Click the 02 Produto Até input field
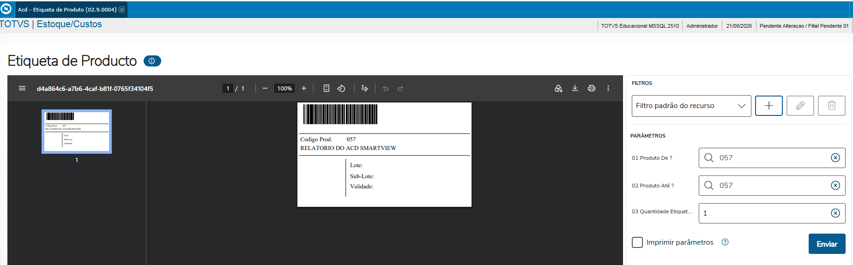The image size is (853, 265). [772, 186]
